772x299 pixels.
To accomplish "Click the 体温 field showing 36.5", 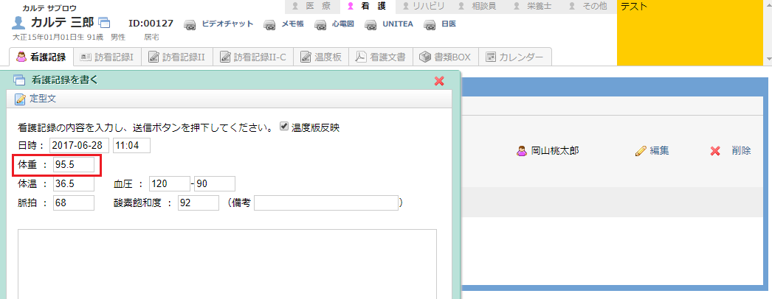I will click(x=73, y=183).
